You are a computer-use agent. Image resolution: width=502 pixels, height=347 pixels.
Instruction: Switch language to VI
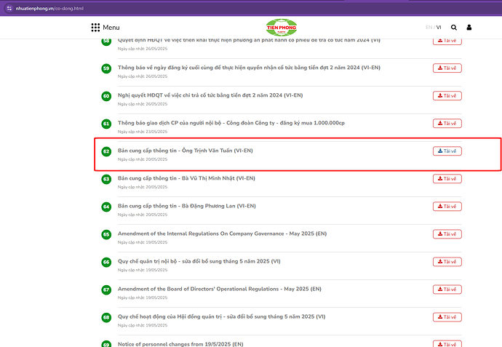point(439,28)
